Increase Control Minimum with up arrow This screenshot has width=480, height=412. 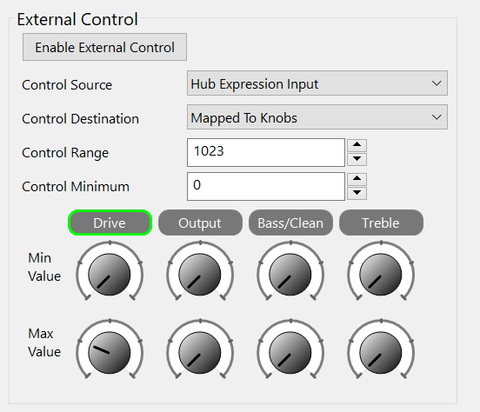(x=357, y=179)
